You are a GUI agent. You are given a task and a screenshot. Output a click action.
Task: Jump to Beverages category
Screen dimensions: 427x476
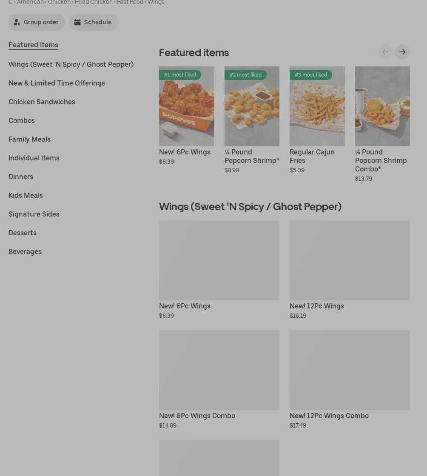pos(25,251)
